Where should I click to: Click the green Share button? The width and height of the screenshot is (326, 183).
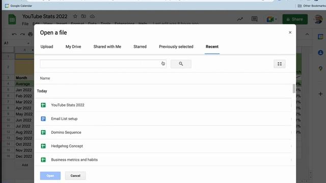(295, 19)
